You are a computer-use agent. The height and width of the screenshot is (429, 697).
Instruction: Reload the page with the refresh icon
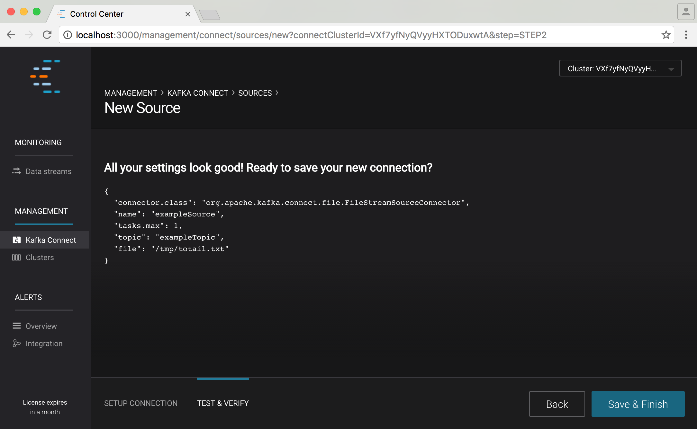[47, 35]
